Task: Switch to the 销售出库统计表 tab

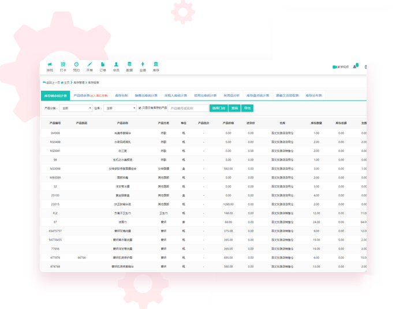Action: 146,95
